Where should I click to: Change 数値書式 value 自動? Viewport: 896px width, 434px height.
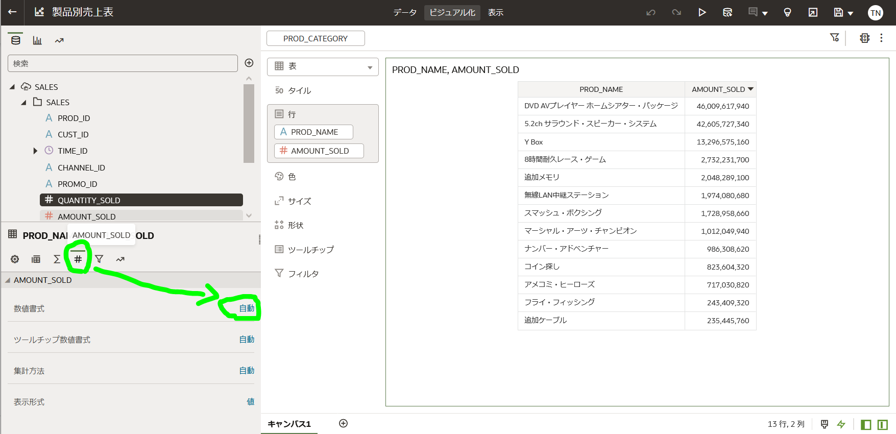[247, 308]
